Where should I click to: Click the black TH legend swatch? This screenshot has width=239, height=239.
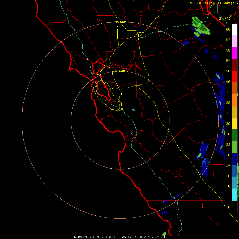[234, 207]
